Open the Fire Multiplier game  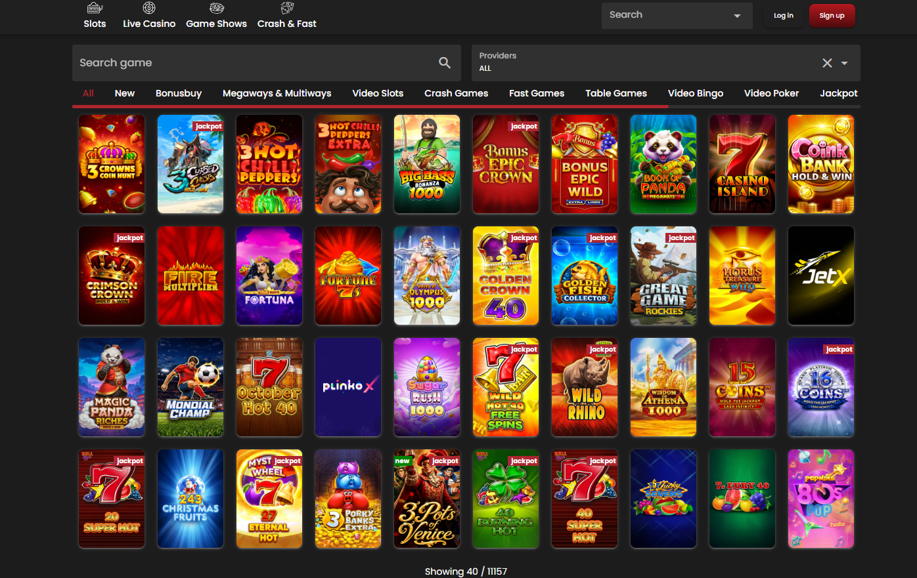(x=190, y=276)
